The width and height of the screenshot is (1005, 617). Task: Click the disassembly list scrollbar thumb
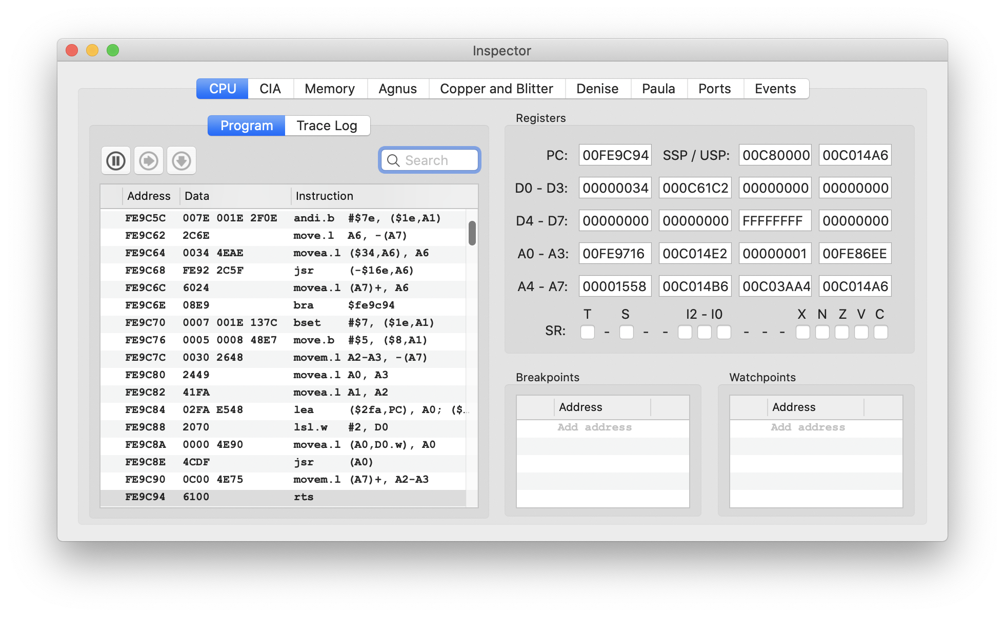(472, 233)
